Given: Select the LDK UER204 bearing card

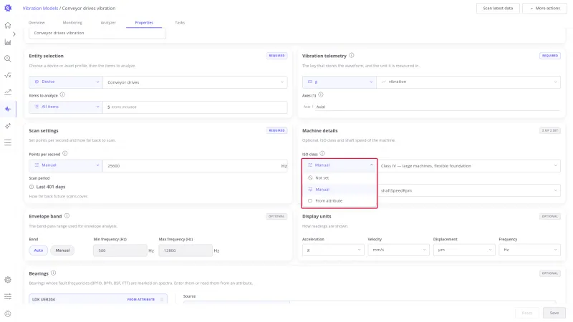Looking at the screenshot, I should (x=98, y=299).
